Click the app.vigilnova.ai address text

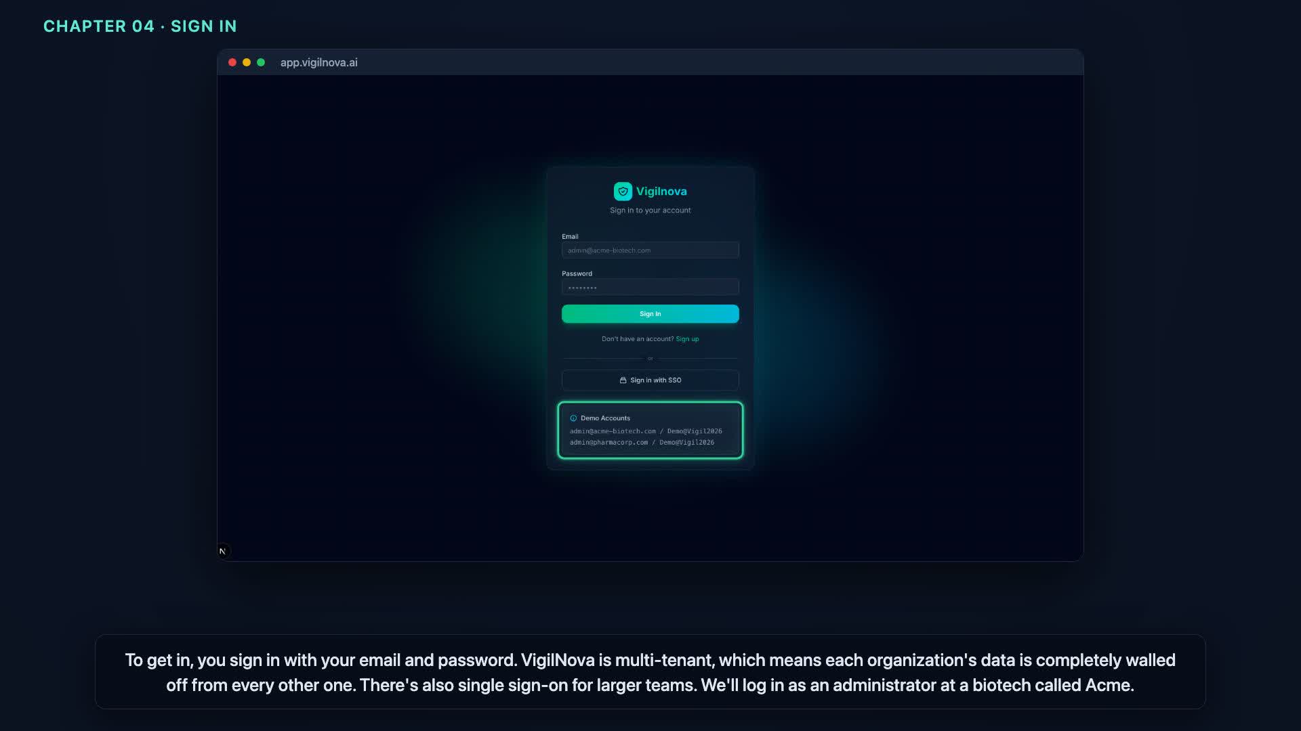click(319, 62)
